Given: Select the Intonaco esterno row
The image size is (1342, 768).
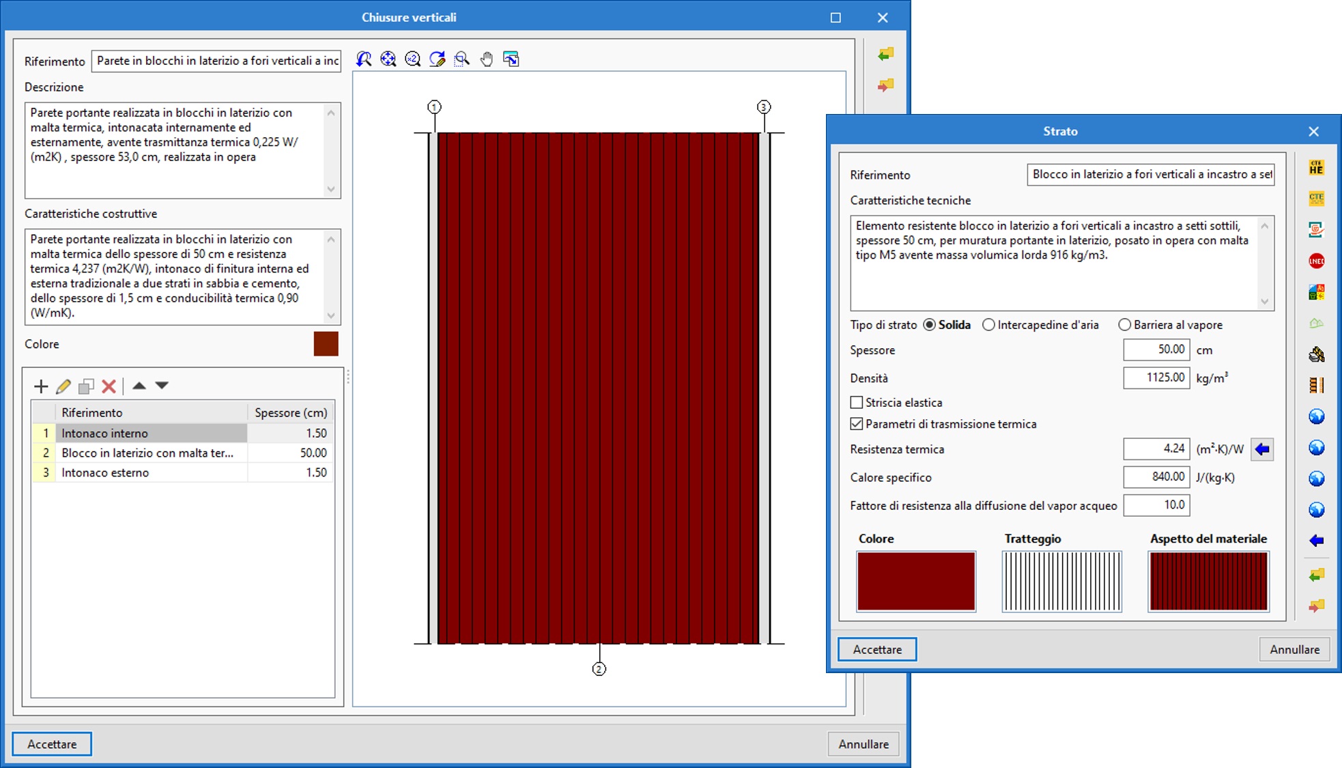Looking at the screenshot, I should click(x=183, y=472).
